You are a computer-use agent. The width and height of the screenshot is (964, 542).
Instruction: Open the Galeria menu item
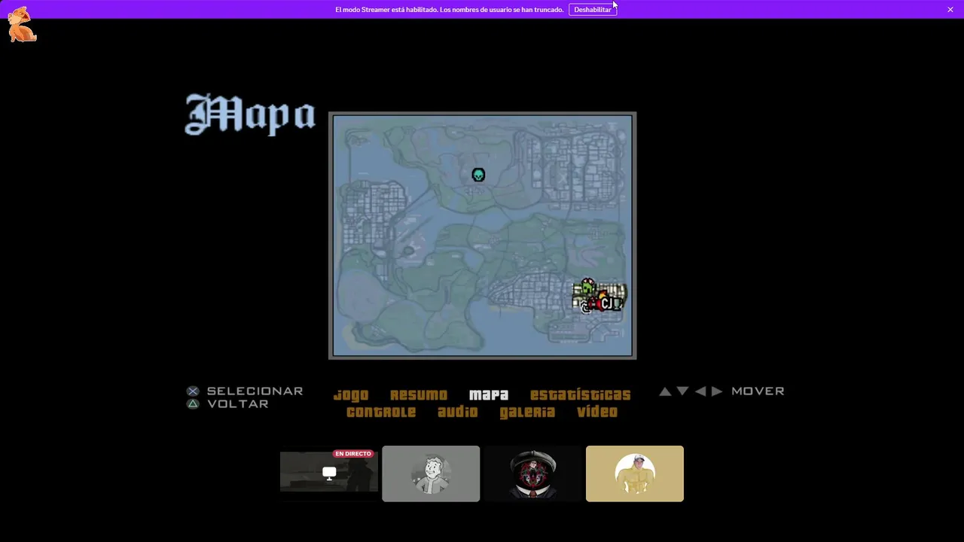(527, 413)
